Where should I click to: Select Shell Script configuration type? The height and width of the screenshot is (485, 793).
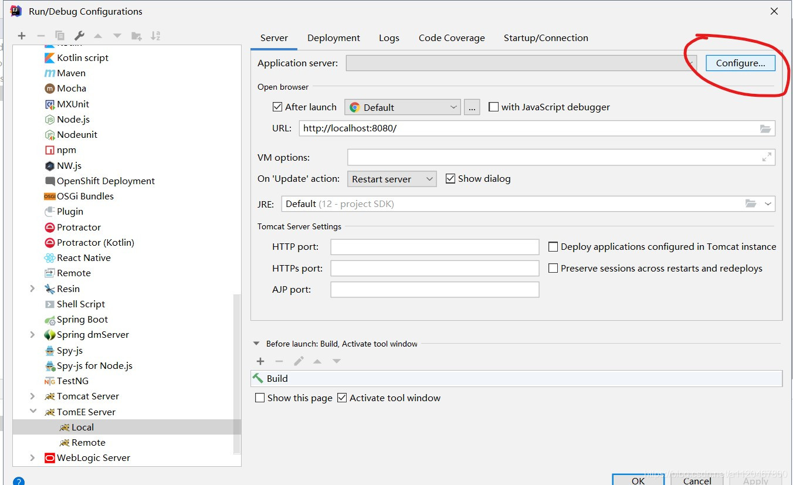[81, 304]
